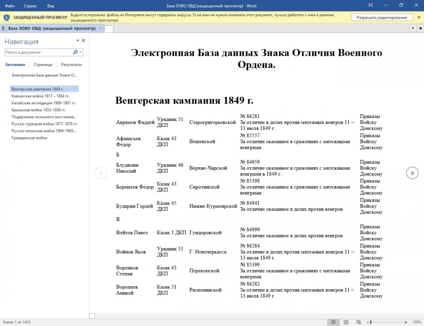Viewport: 424px width, 326px height.
Task: Switch to Read Mode view in status bar
Action: [x=333, y=322]
